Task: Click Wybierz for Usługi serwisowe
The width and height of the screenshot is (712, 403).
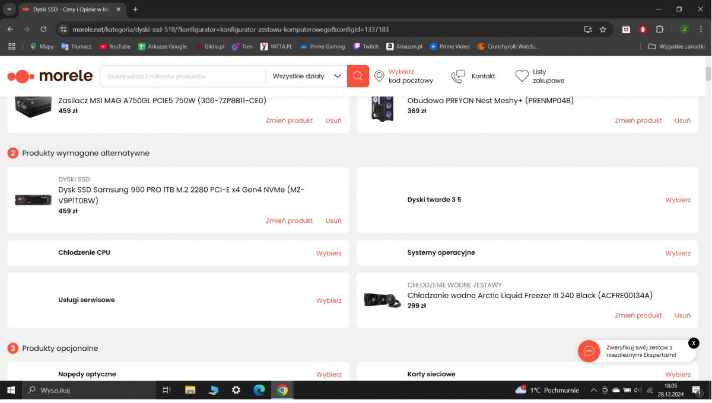Action: (x=329, y=300)
